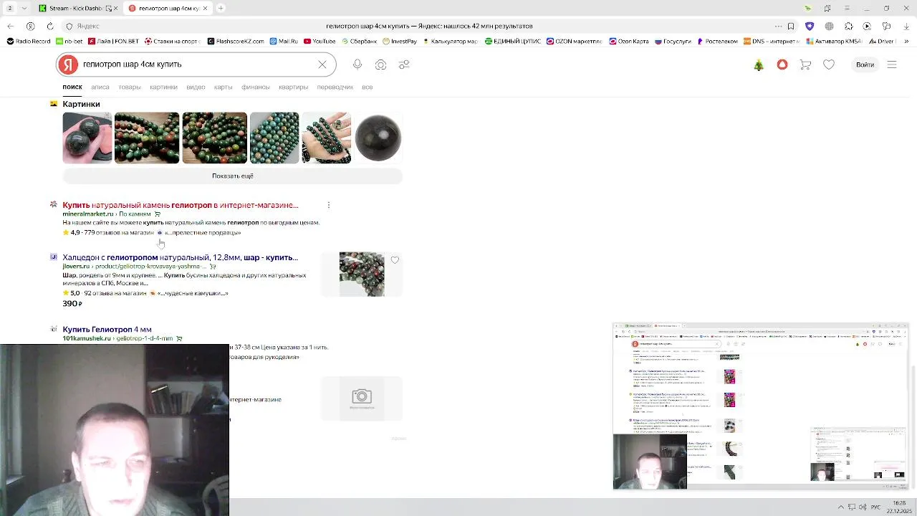Start voice search with microphone icon
Viewport: 917px width, 516px height.
click(x=357, y=64)
